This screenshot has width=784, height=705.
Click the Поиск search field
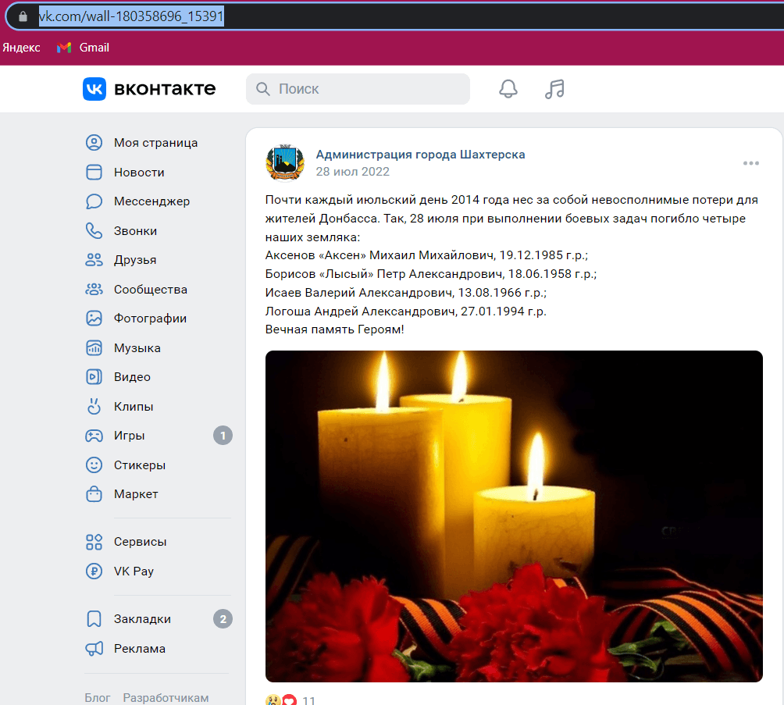point(358,89)
